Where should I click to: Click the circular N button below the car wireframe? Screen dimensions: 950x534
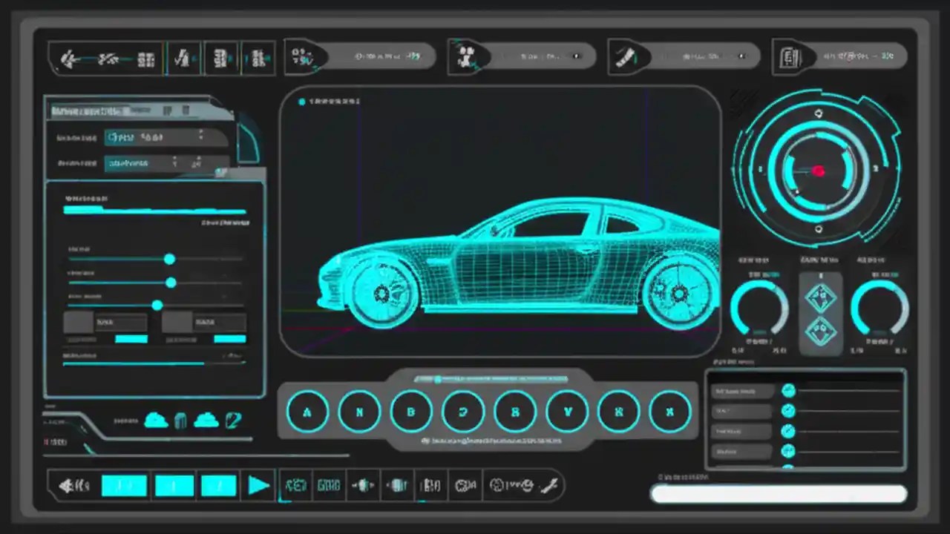(x=359, y=412)
